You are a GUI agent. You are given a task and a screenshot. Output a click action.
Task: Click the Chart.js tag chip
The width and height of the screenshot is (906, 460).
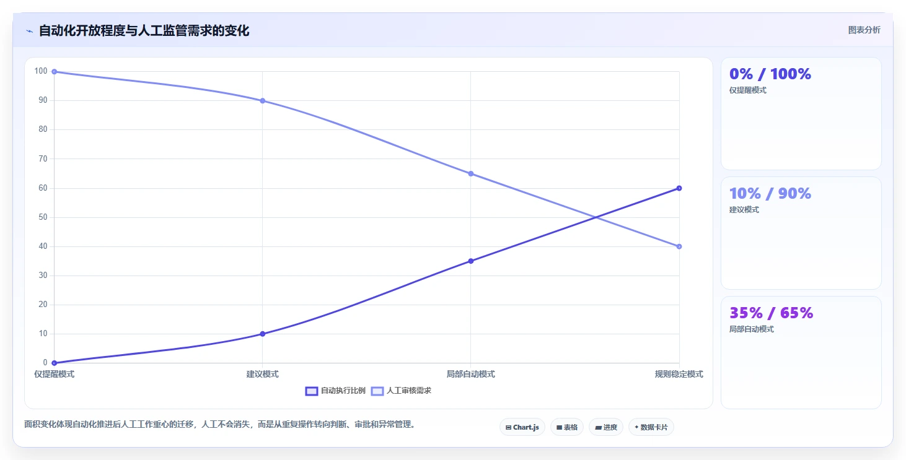(x=522, y=427)
